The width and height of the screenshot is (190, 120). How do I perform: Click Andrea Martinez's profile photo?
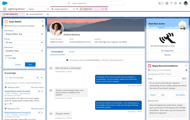56,29
